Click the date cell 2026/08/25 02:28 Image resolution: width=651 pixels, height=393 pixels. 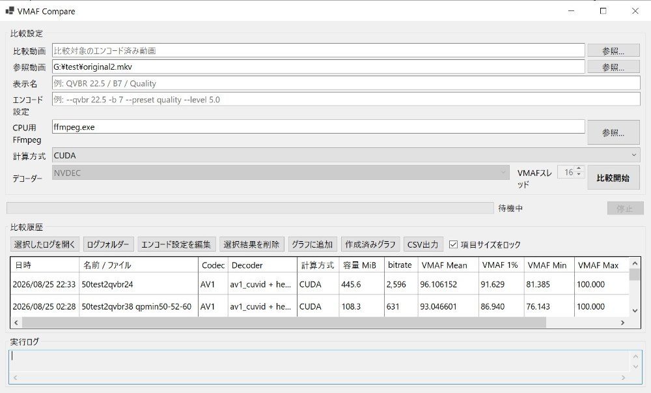click(x=44, y=306)
